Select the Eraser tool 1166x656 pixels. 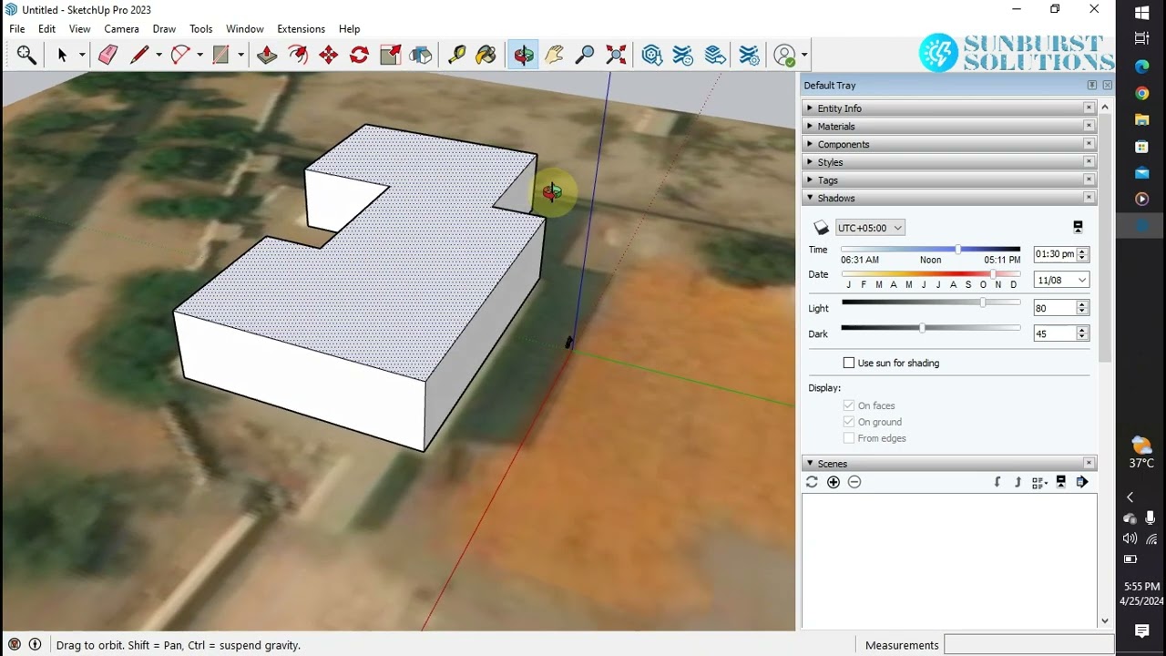(107, 56)
